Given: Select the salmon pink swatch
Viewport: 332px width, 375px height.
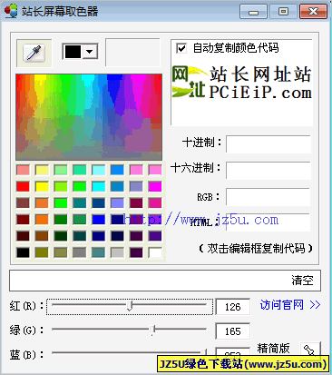Looking at the screenshot, I should coord(23,170).
